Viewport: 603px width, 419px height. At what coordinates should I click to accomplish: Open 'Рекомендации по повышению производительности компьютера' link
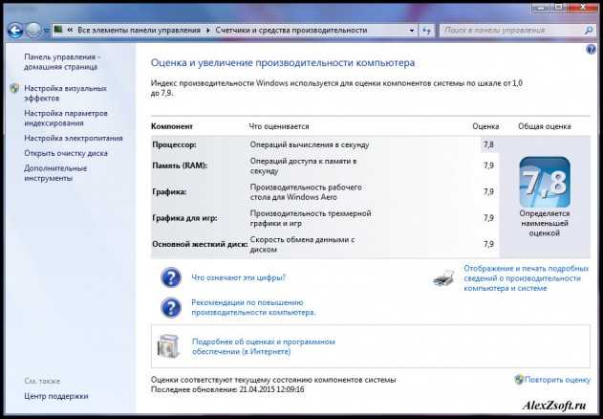pos(253,307)
